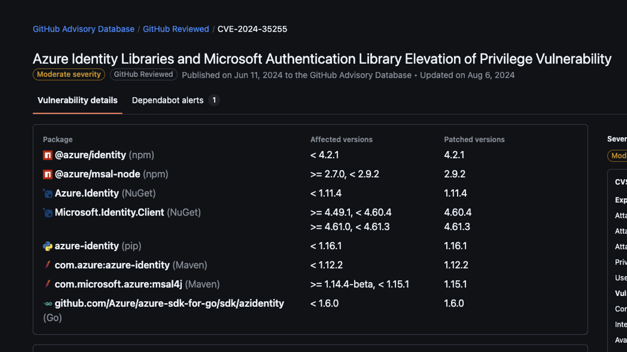Viewport: 627px width, 352px height.
Task: Click NuGet icon beside Azure.Identity
Action: pyautogui.click(x=47, y=194)
